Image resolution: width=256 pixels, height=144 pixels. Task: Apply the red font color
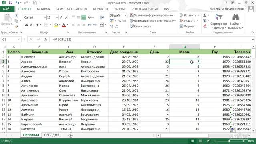[64, 25]
